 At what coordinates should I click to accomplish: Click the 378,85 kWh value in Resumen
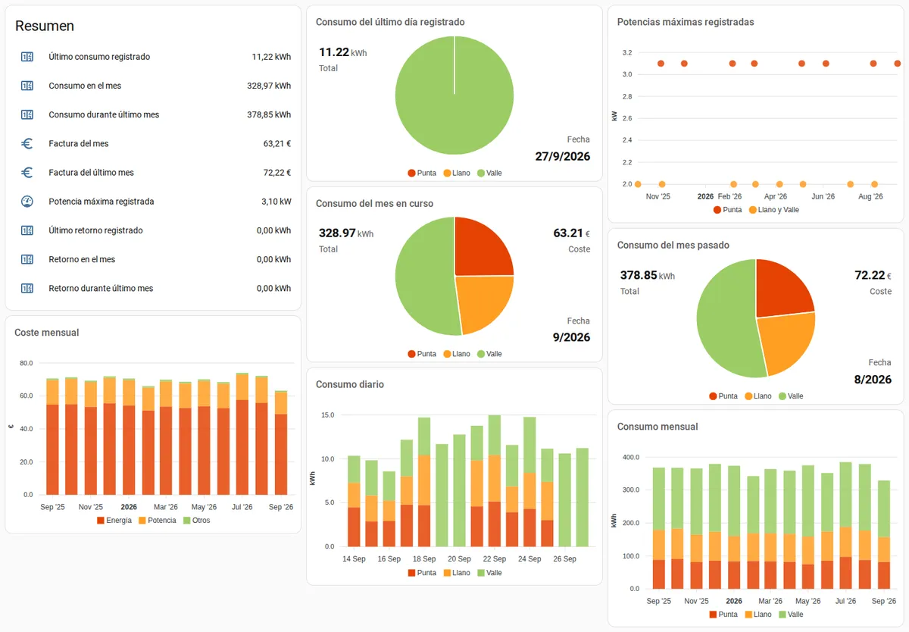click(269, 114)
